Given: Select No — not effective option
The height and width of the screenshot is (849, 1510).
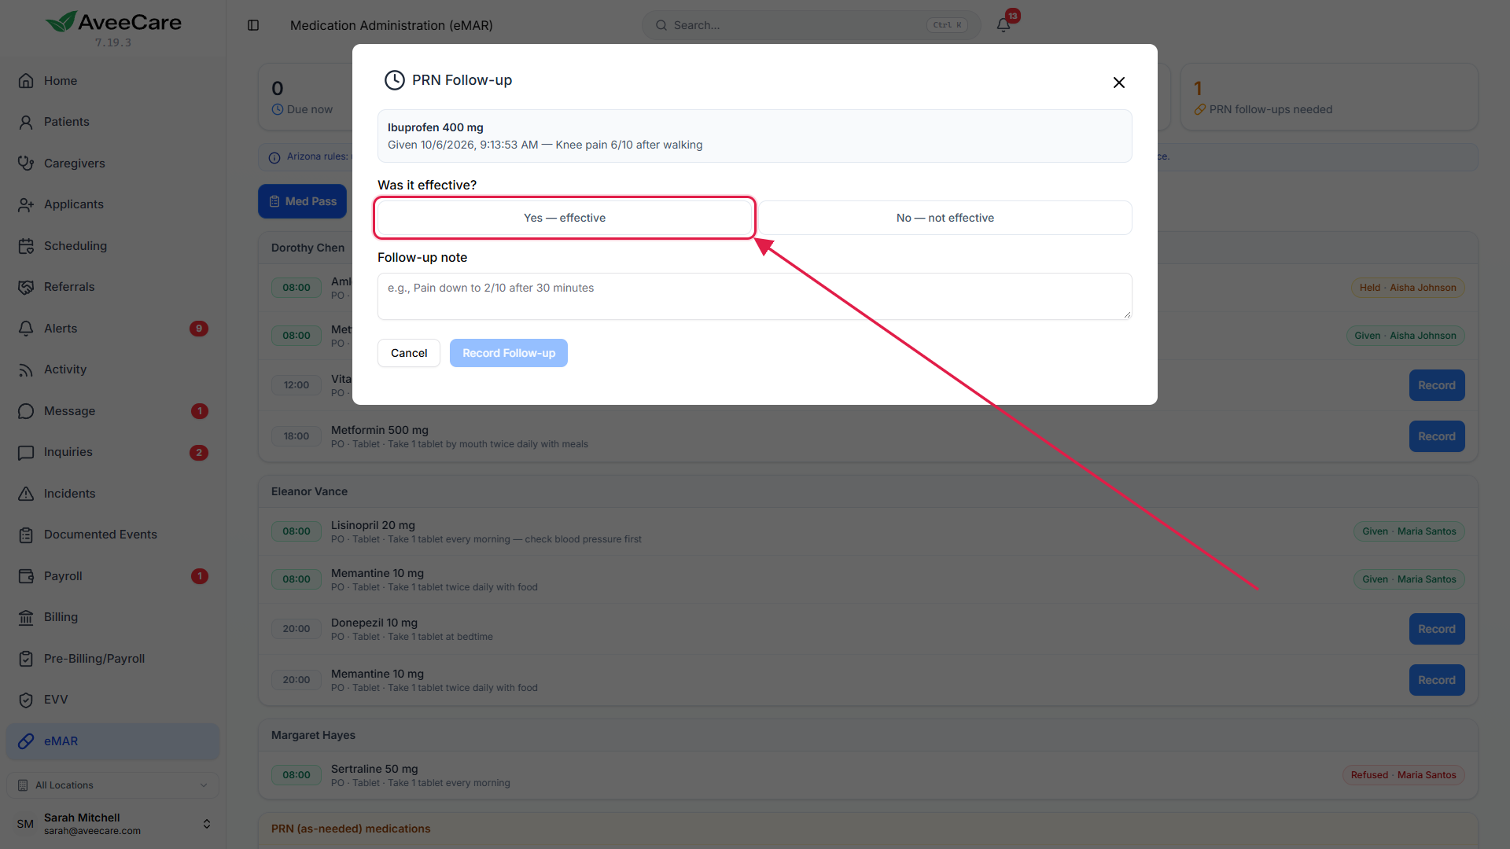Looking at the screenshot, I should pyautogui.click(x=945, y=218).
